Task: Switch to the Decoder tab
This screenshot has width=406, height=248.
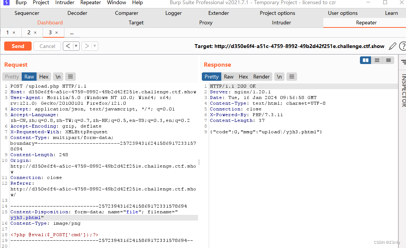Action: (77, 13)
